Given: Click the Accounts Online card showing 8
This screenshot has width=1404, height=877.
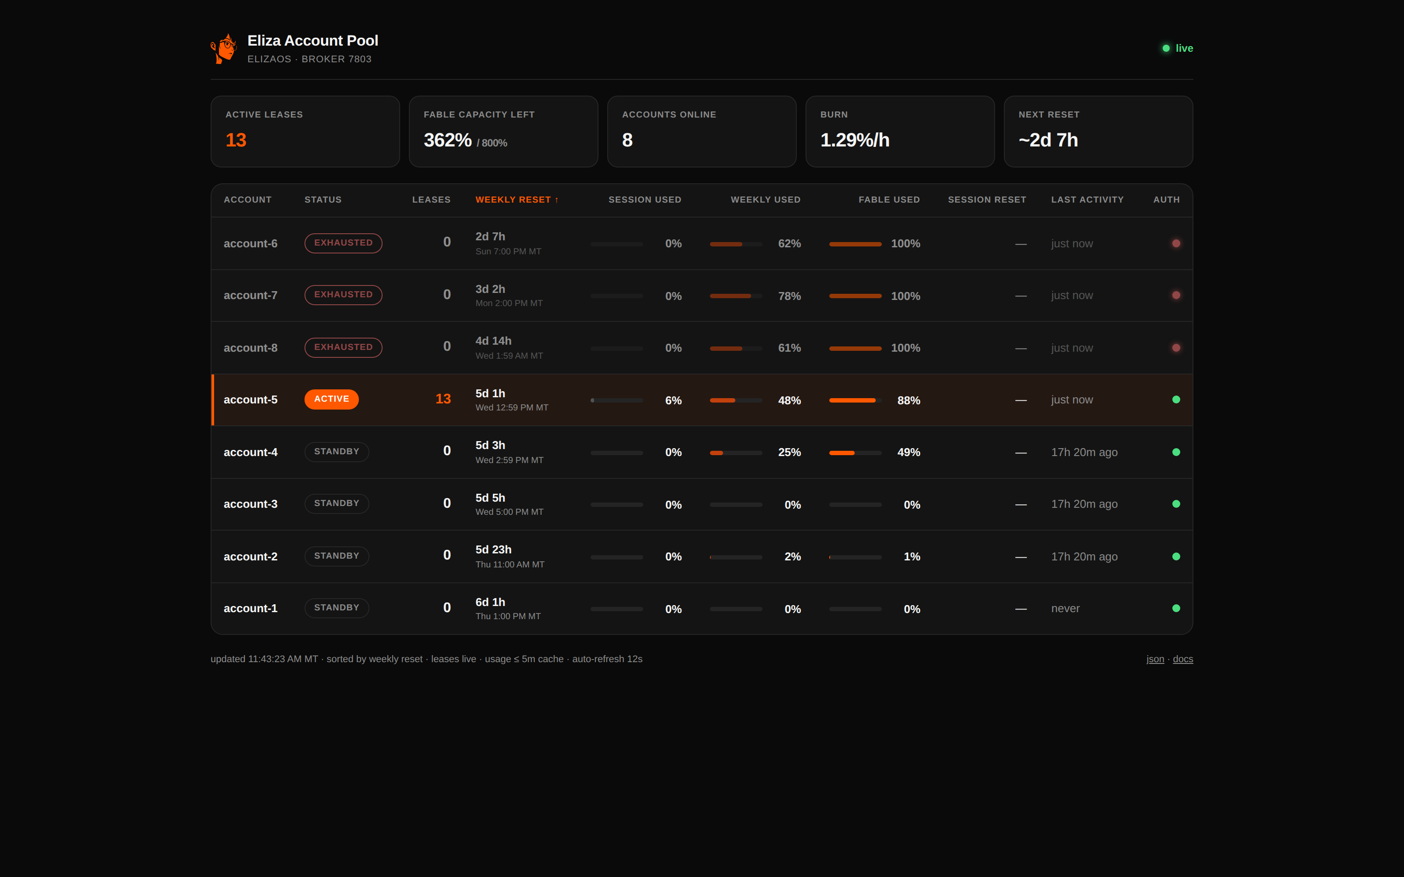Looking at the screenshot, I should click(702, 132).
